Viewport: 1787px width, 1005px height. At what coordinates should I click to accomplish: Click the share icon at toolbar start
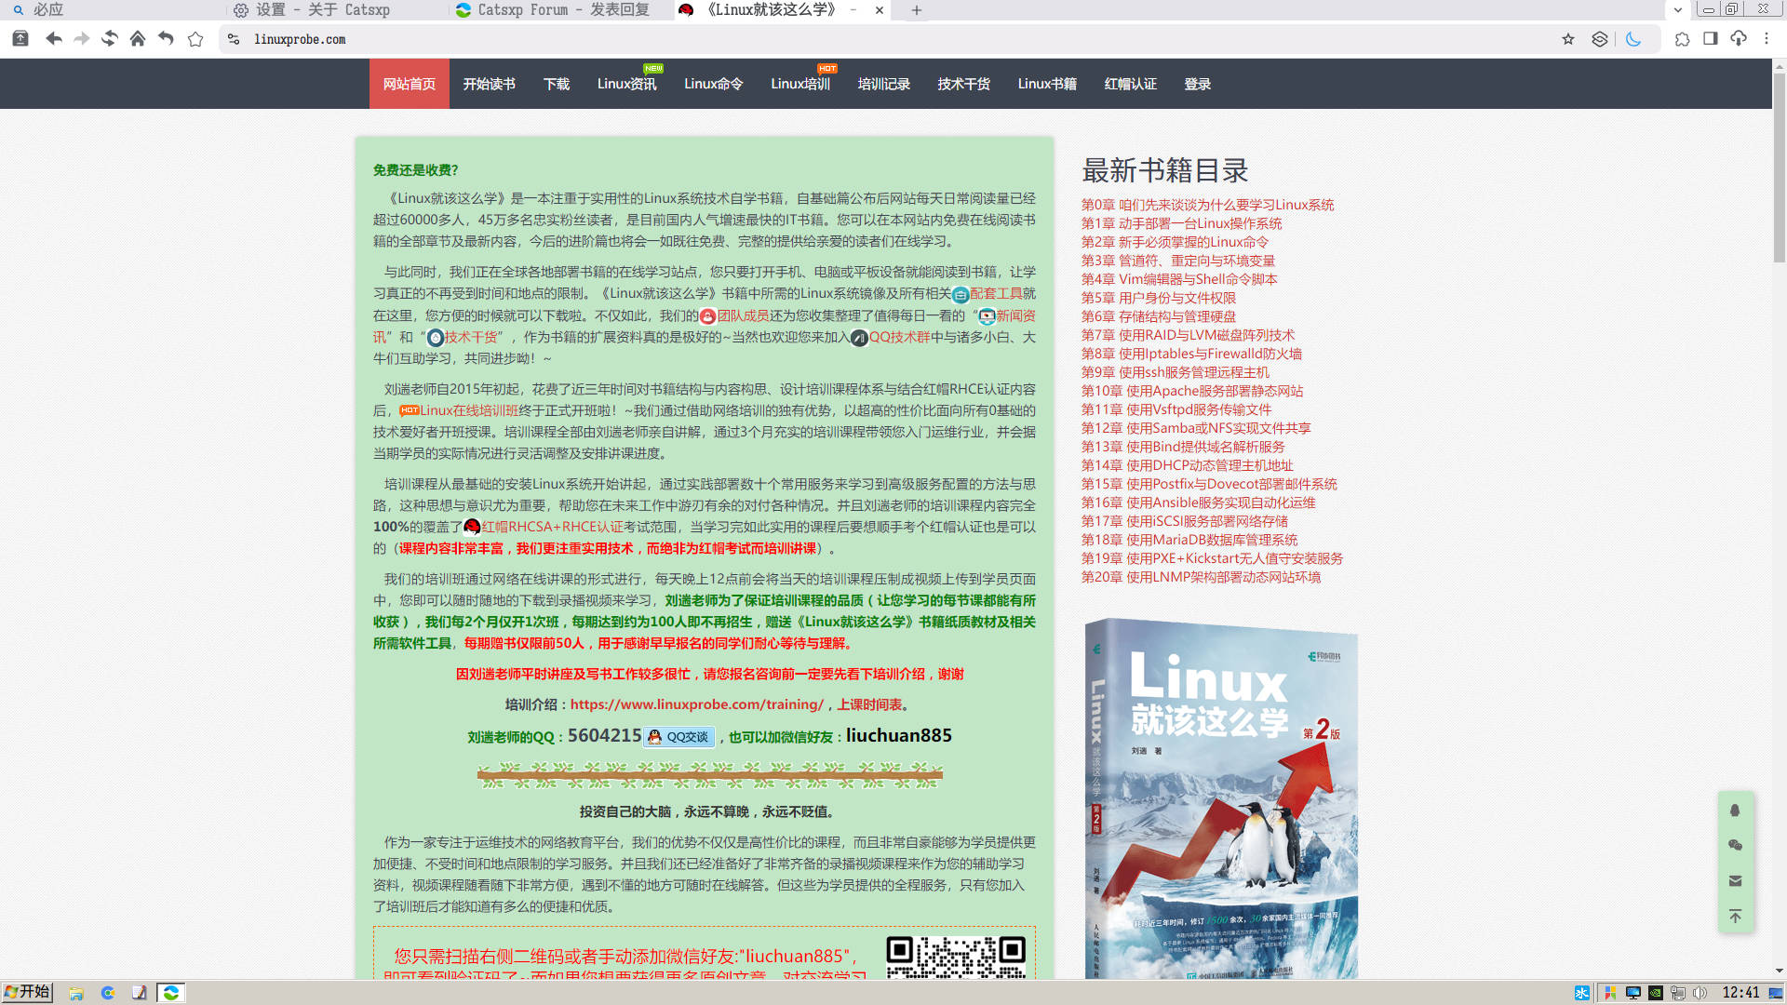click(20, 39)
